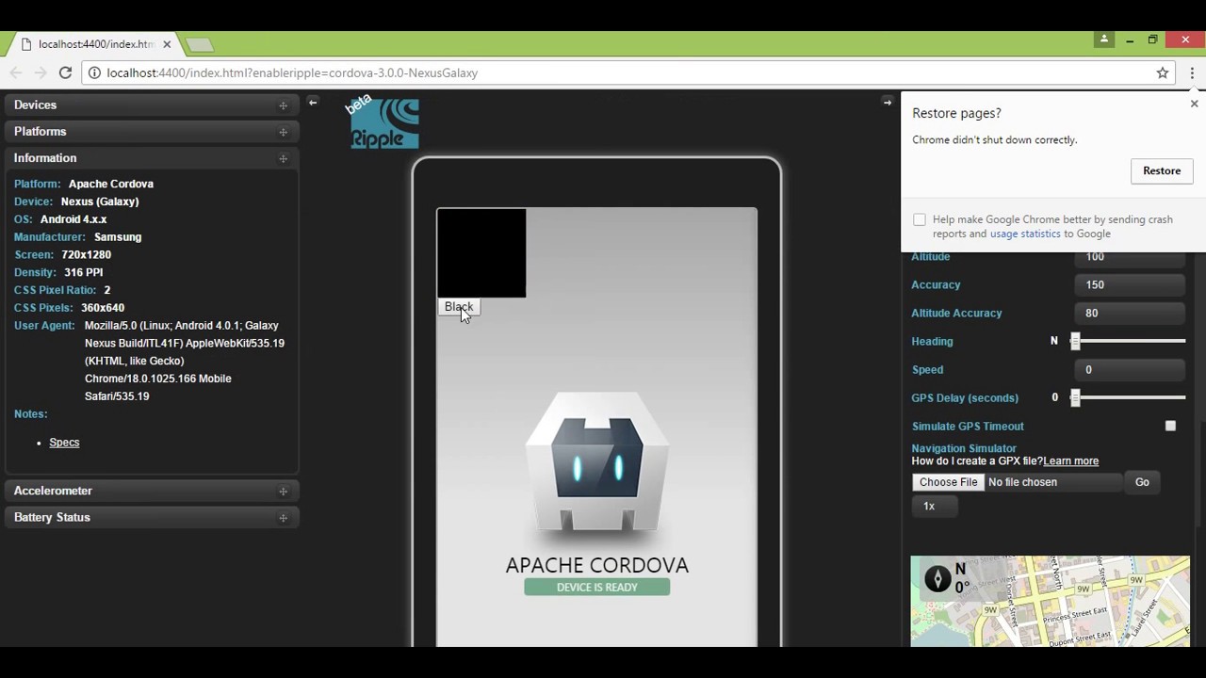Image resolution: width=1206 pixels, height=678 pixels.
Task: Click the No file chosen text
Action: point(1022,482)
